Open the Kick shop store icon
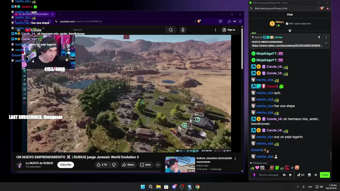Screen dimensions: 340x191 (309, 175)
